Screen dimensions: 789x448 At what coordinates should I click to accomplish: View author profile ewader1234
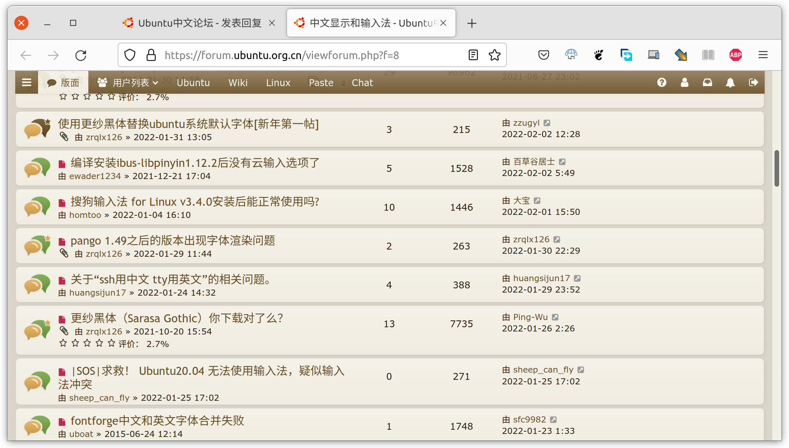coord(95,176)
